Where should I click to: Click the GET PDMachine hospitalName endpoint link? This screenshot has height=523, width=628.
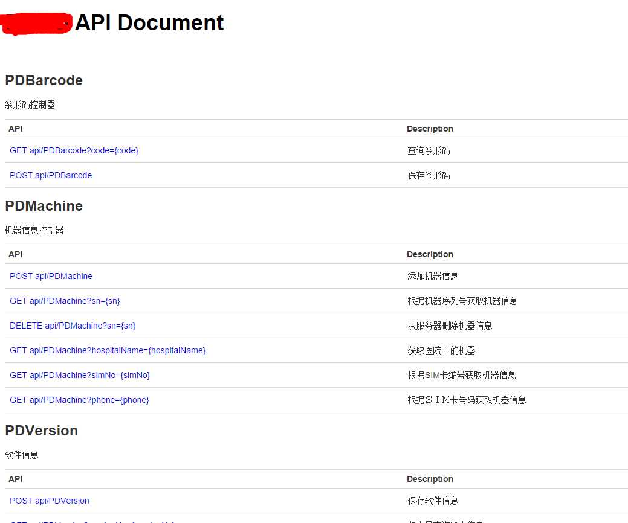click(108, 350)
